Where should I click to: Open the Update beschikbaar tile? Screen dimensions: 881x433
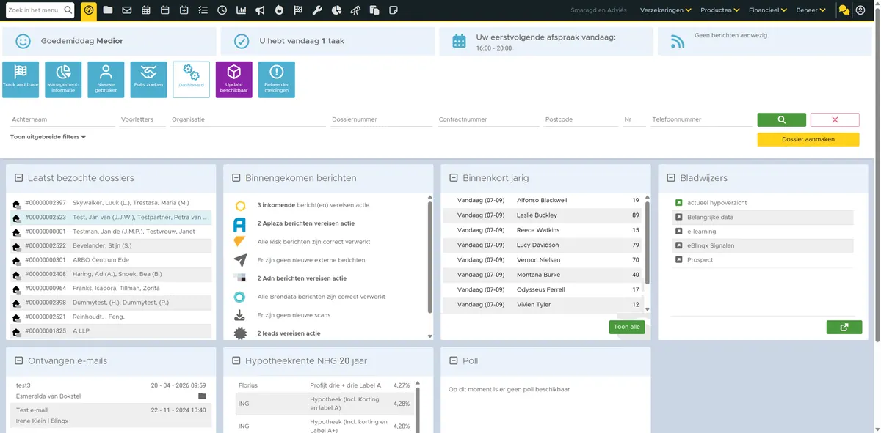234,80
